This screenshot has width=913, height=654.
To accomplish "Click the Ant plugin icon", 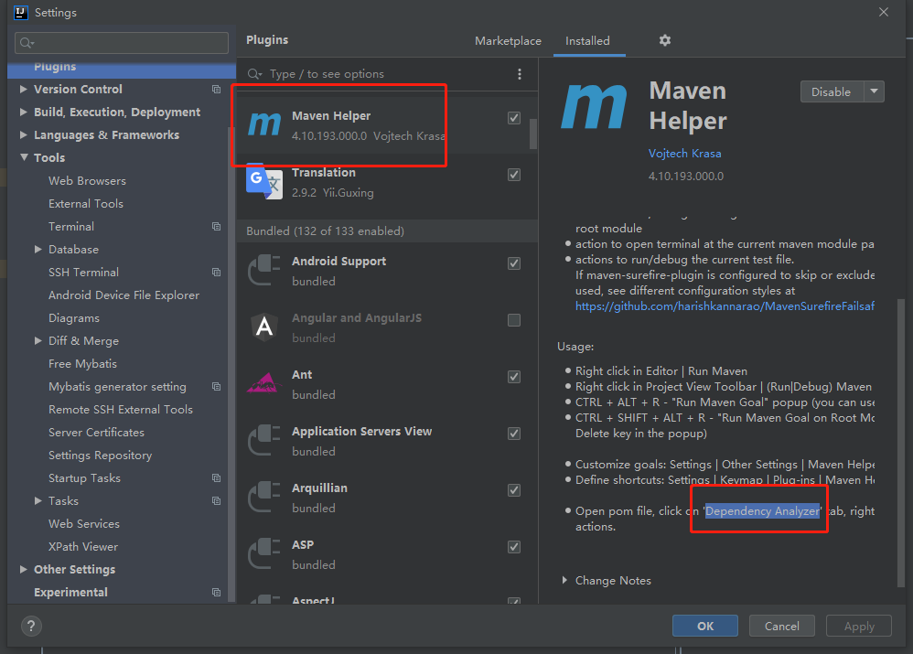I will pos(264,382).
